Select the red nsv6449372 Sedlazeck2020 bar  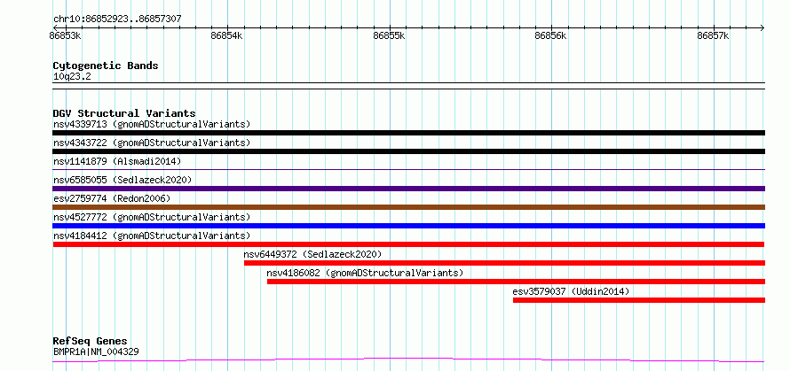(504, 263)
